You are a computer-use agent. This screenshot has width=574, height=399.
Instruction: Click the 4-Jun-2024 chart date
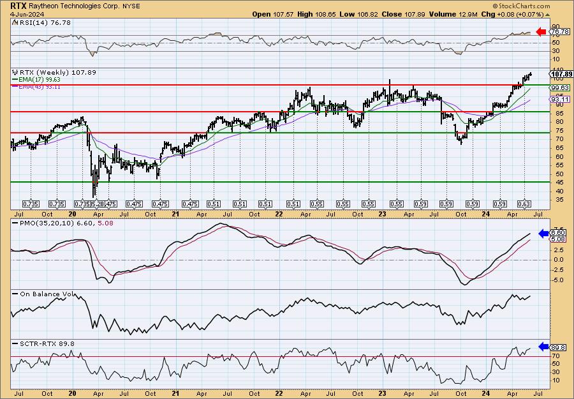point(27,14)
